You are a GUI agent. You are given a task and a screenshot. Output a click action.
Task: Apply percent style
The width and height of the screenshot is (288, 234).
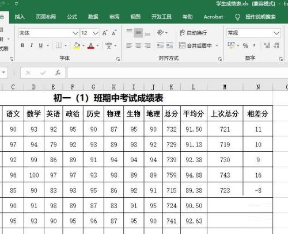point(245,45)
